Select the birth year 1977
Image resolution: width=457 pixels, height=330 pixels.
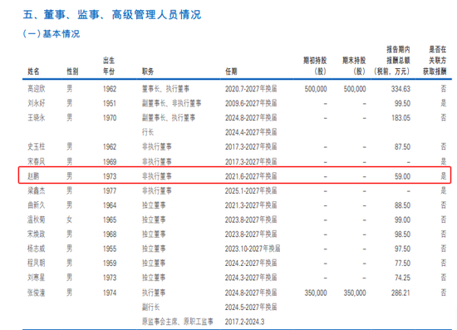(110, 191)
